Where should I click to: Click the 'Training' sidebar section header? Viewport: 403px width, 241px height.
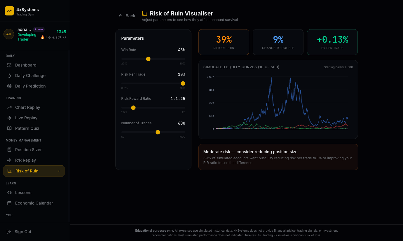point(13,98)
